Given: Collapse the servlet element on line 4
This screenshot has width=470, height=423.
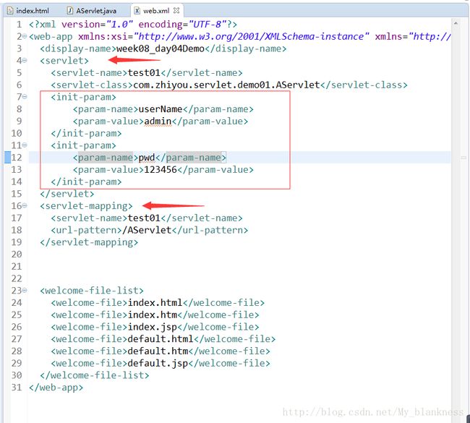Looking at the screenshot, I should click(25, 61).
